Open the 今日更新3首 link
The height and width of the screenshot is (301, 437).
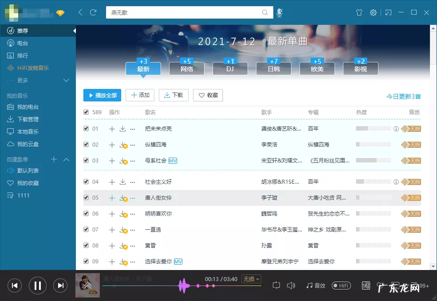coord(403,96)
